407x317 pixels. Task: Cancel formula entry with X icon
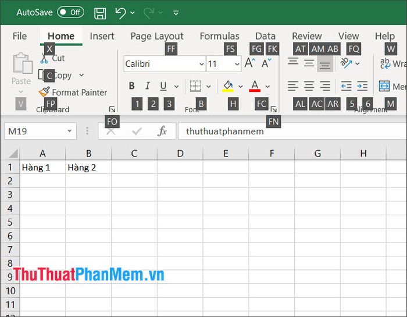point(110,131)
